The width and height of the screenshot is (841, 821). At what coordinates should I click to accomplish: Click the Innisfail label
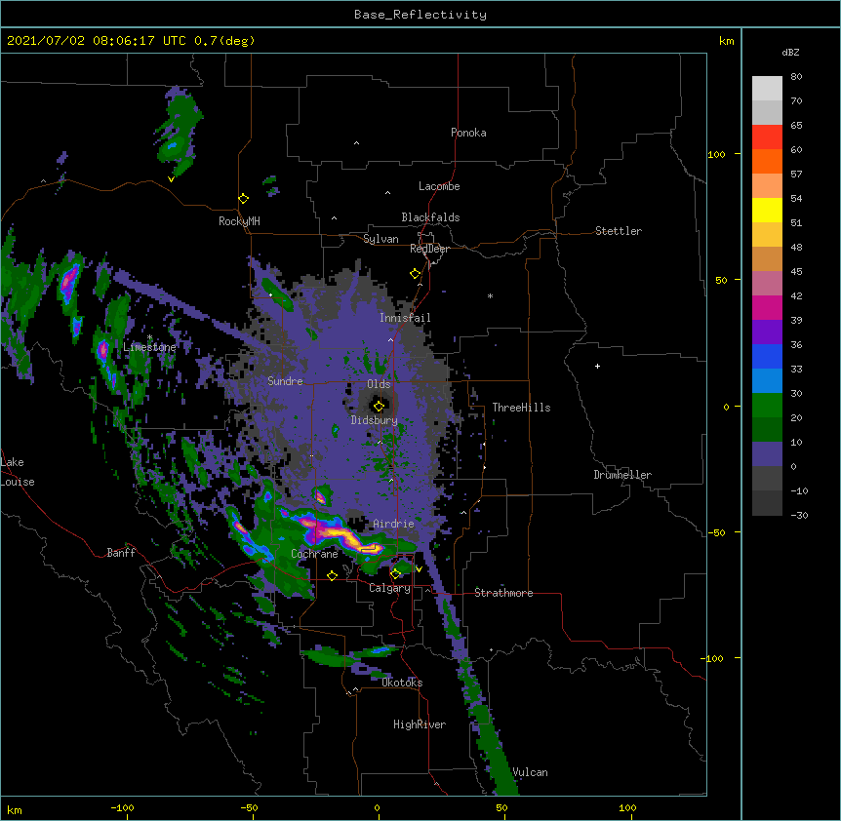click(405, 318)
